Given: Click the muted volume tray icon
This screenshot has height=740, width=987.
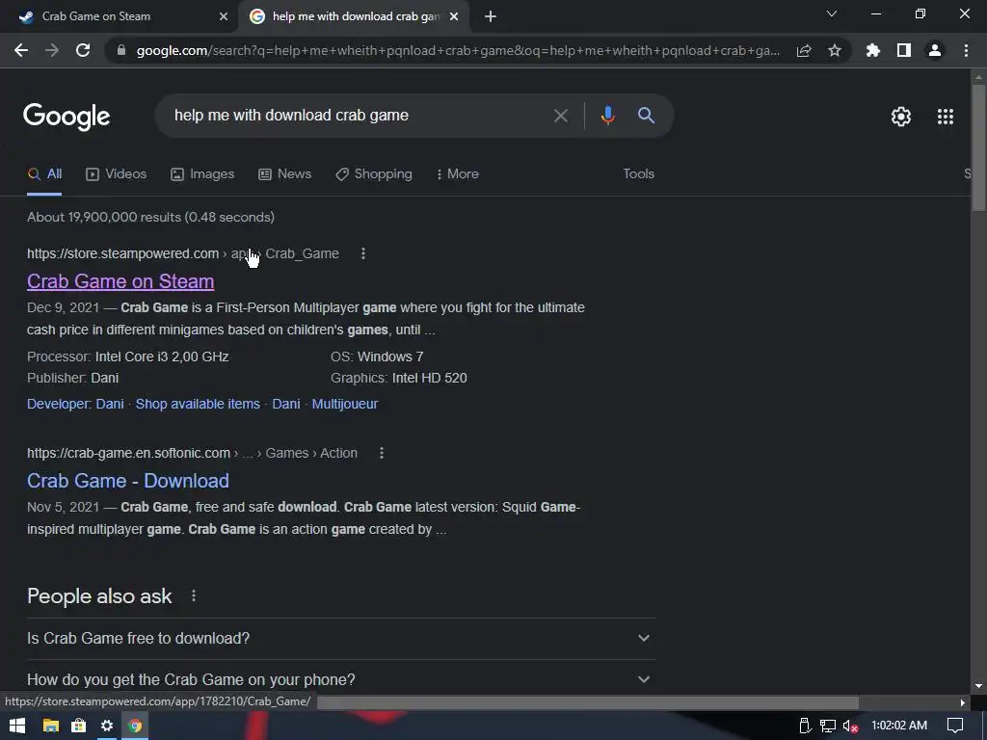Looking at the screenshot, I should (x=850, y=727).
